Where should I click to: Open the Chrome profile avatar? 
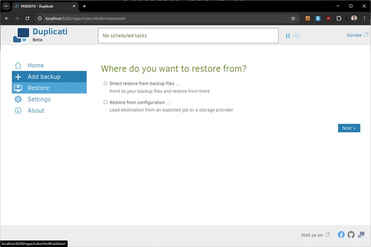coord(354,19)
